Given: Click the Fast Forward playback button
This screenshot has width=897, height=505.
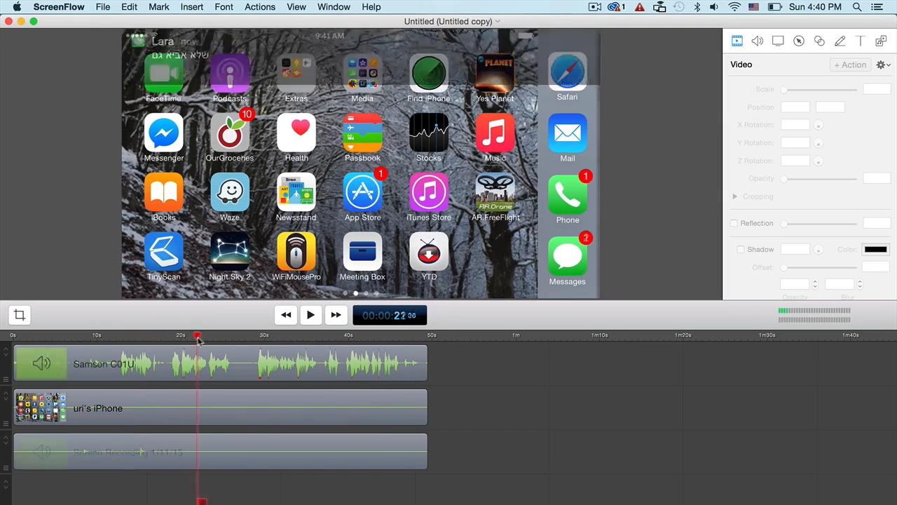Looking at the screenshot, I should [x=336, y=315].
